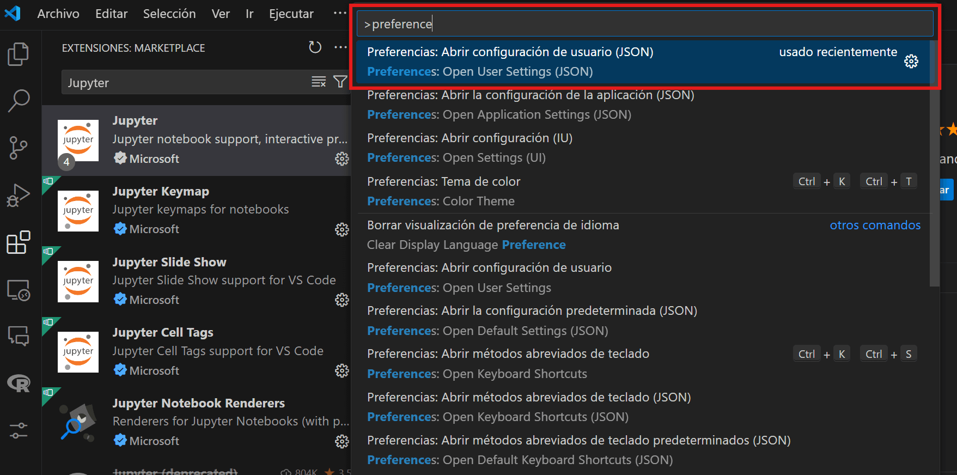Open Ver menu
Image resolution: width=957 pixels, height=475 pixels.
point(221,14)
